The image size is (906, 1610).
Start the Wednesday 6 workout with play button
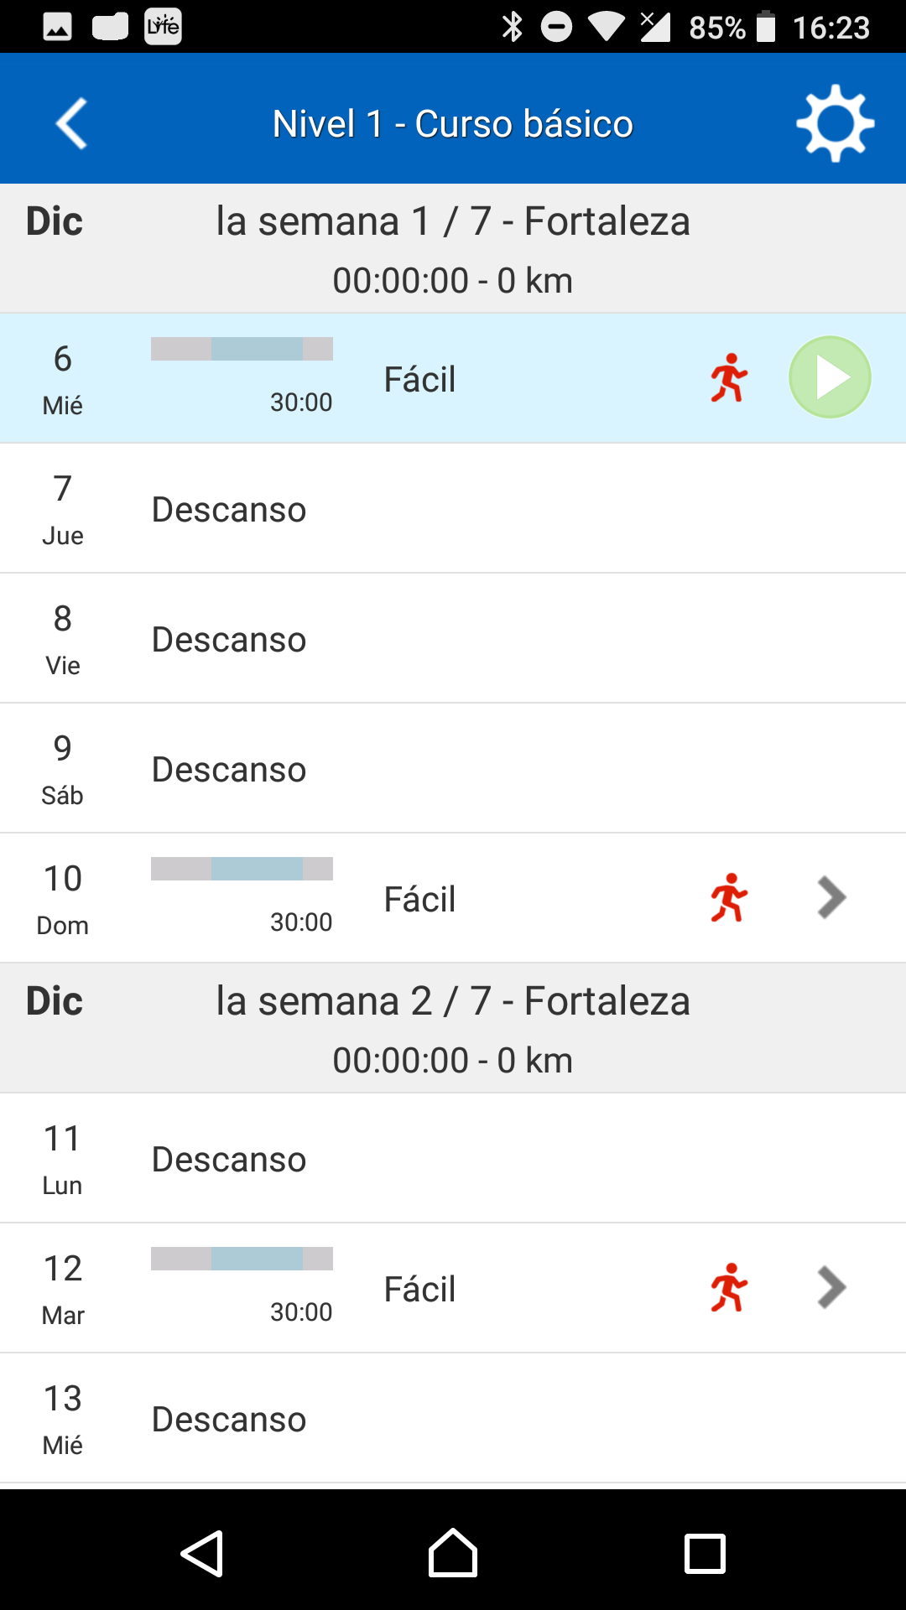[x=830, y=377]
